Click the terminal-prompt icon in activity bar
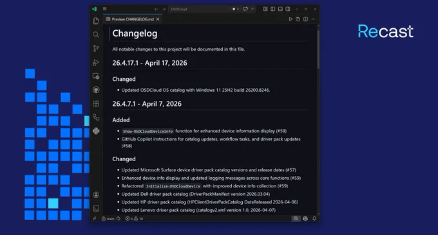438x235 pixels. tap(96, 208)
